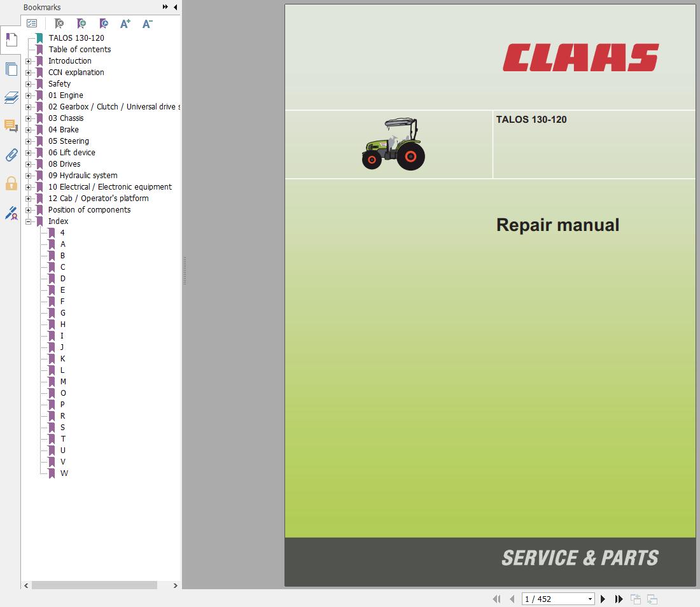700x607 pixels.
Task: Select 10 Electrical / Electronic equipment bookmark
Action: 110,187
